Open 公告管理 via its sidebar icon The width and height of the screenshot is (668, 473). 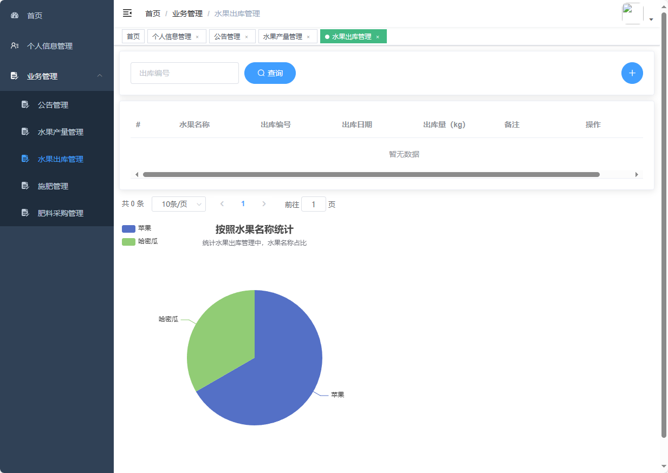[x=25, y=104]
